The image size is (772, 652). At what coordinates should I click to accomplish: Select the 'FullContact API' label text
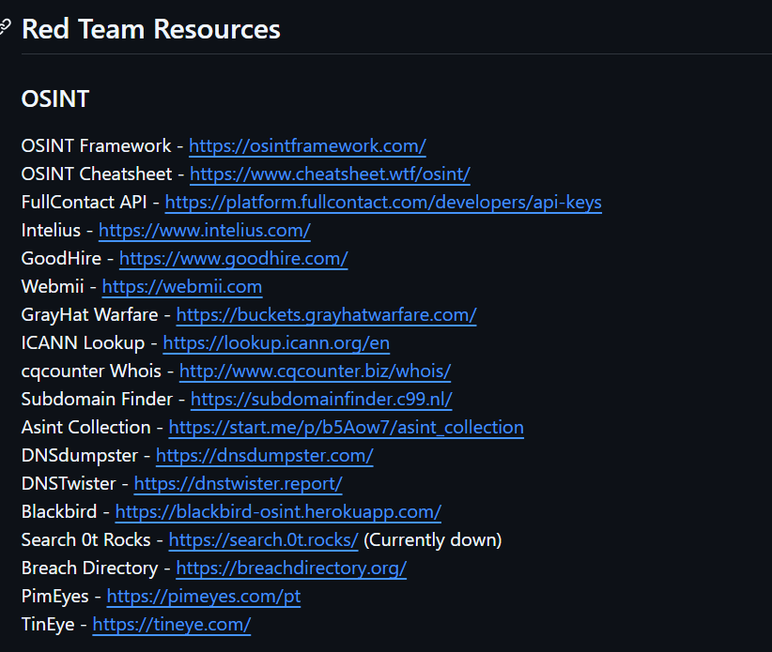[x=84, y=202]
